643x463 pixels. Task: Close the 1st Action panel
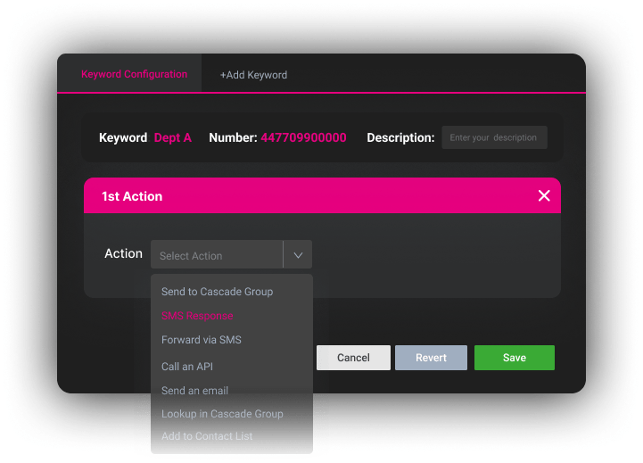pos(544,195)
